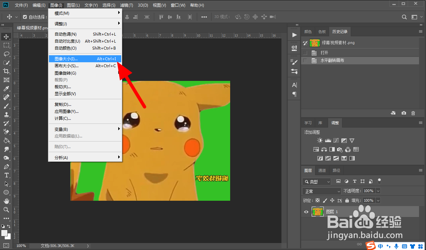Image resolution: width=426 pixels, height=250 pixels.
Task: Open the 正常 blend mode dropdown
Action: [322, 191]
